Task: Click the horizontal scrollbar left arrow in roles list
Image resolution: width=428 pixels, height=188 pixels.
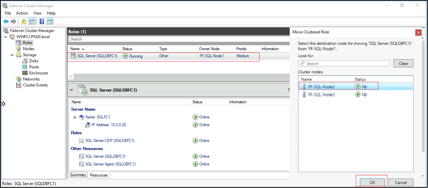Action: click(x=71, y=77)
